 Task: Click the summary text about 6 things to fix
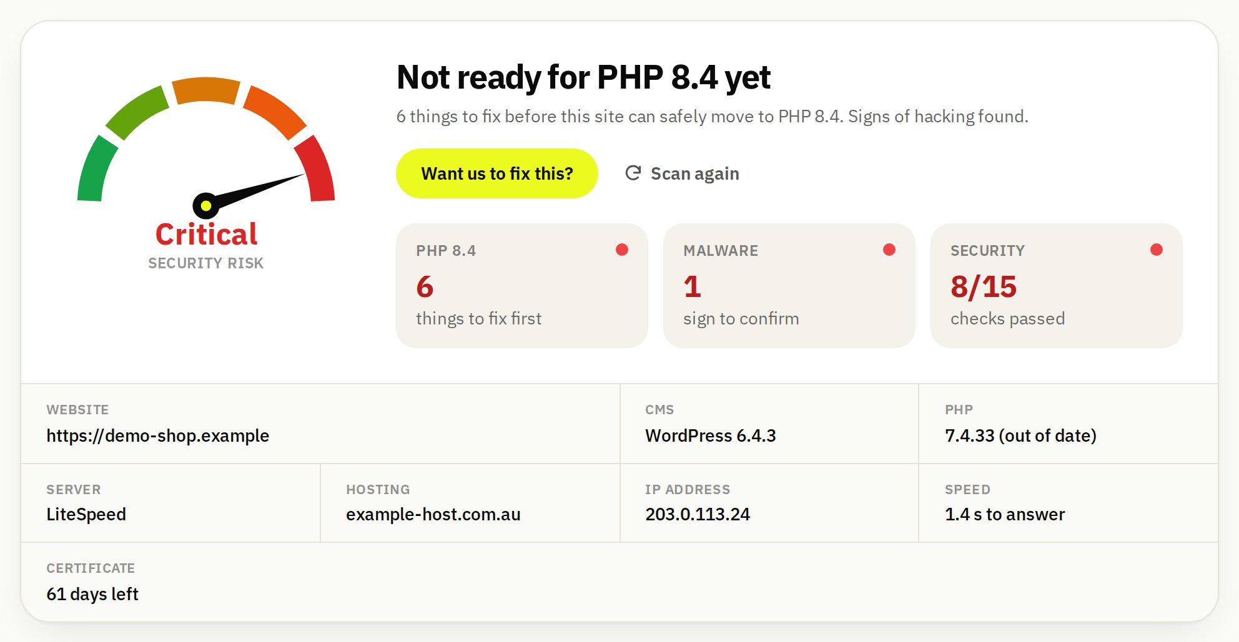tap(713, 117)
